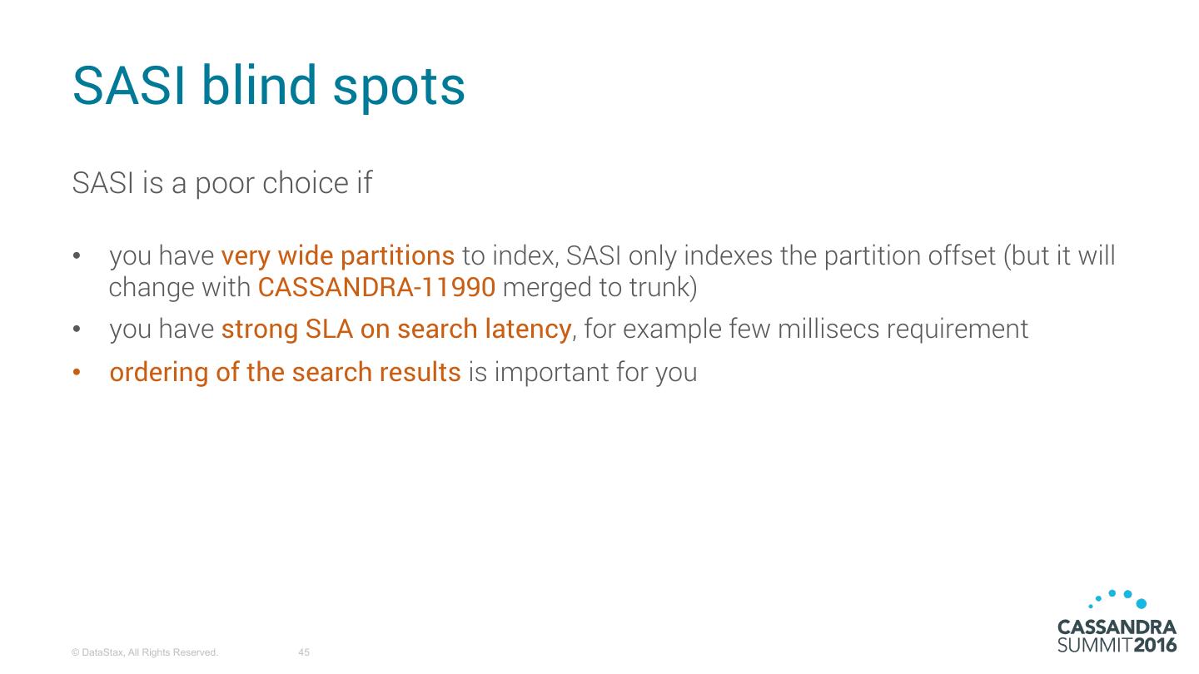Click the bullet point before 'very wide partitions'
1199x674 pixels.
click(x=77, y=256)
